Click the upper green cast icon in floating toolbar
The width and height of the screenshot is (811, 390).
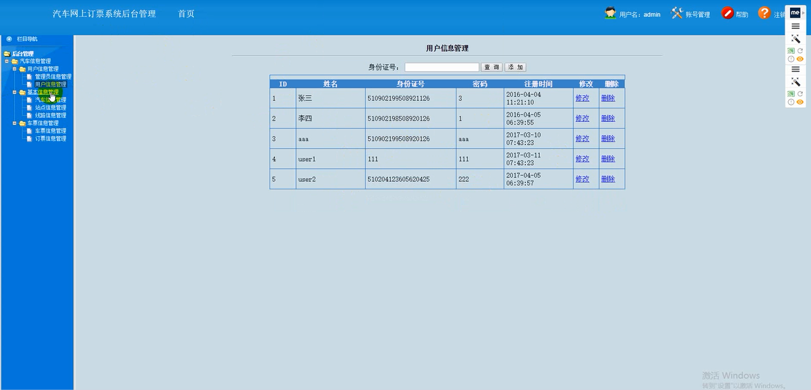click(x=791, y=51)
